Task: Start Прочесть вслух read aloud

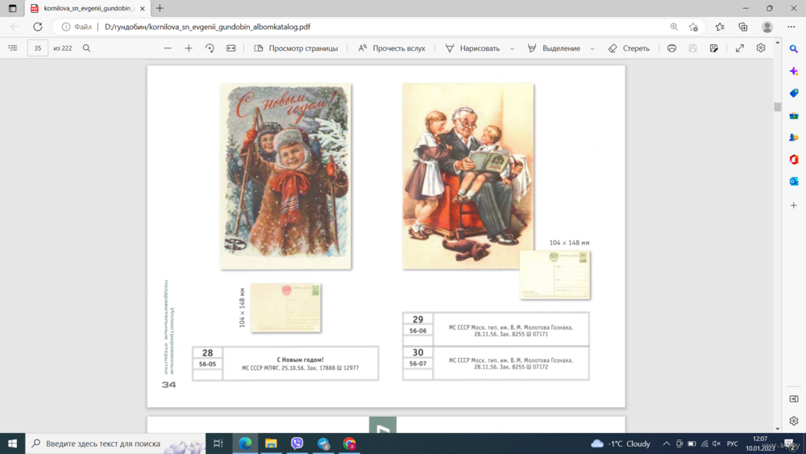Action: 392,48
